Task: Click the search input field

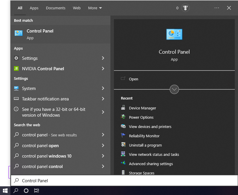Action: click(87, 180)
